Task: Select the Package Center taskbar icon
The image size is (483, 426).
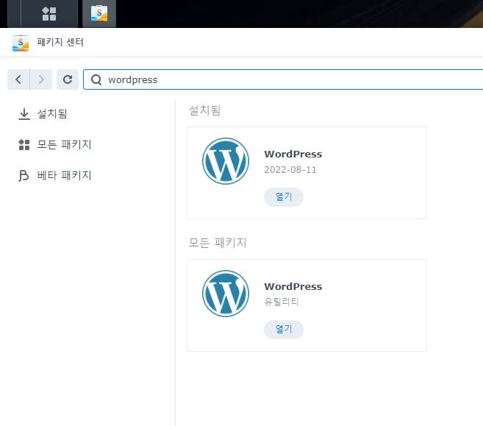Action: click(x=99, y=14)
